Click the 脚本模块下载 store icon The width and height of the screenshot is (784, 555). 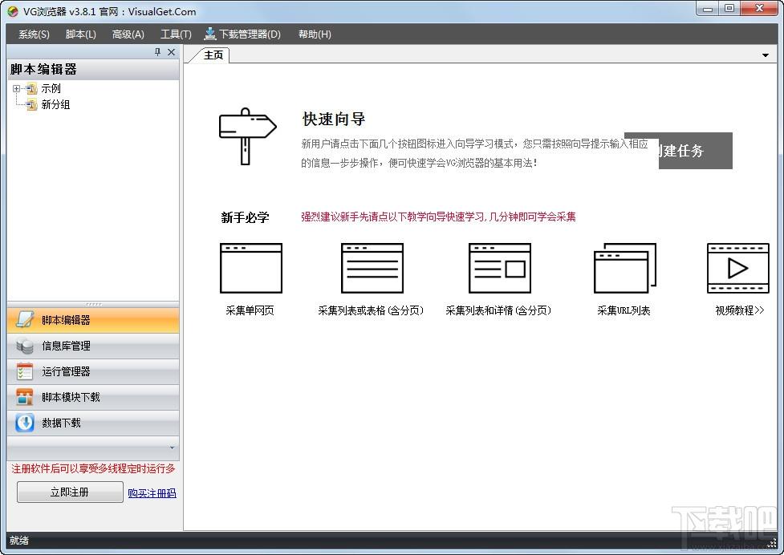tap(25, 397)
